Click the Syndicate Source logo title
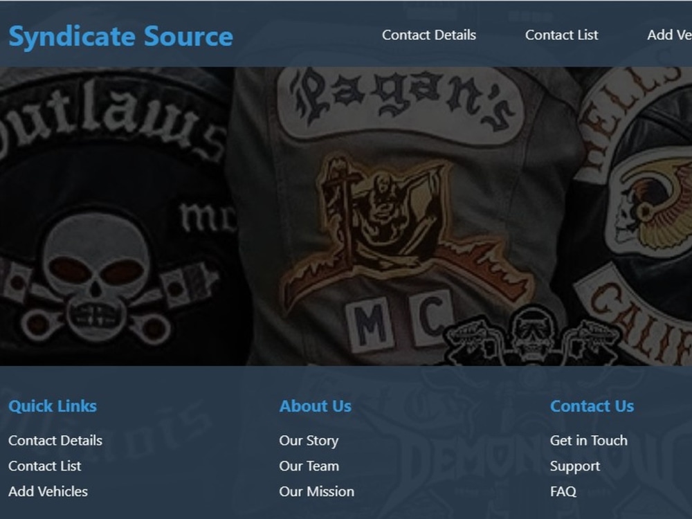Screen dimensions: 692x519 point(120,36)
